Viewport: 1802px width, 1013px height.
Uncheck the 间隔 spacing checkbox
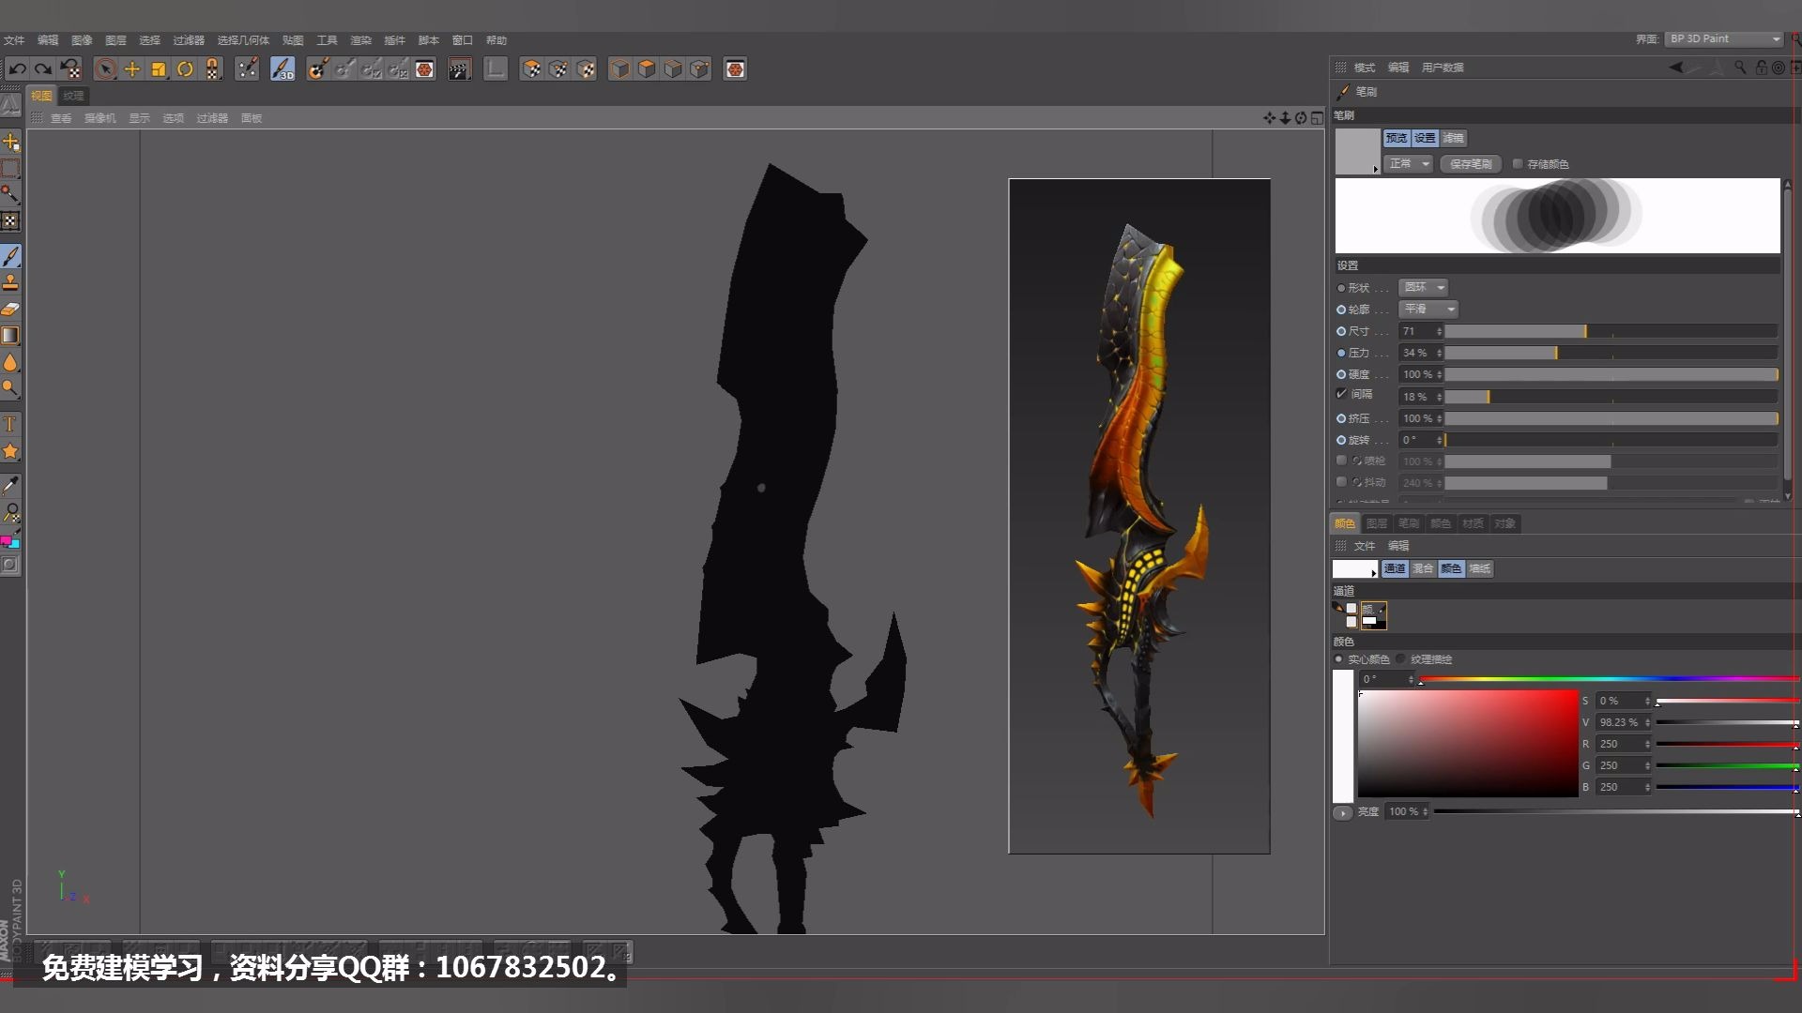(x=1342, y=394)
